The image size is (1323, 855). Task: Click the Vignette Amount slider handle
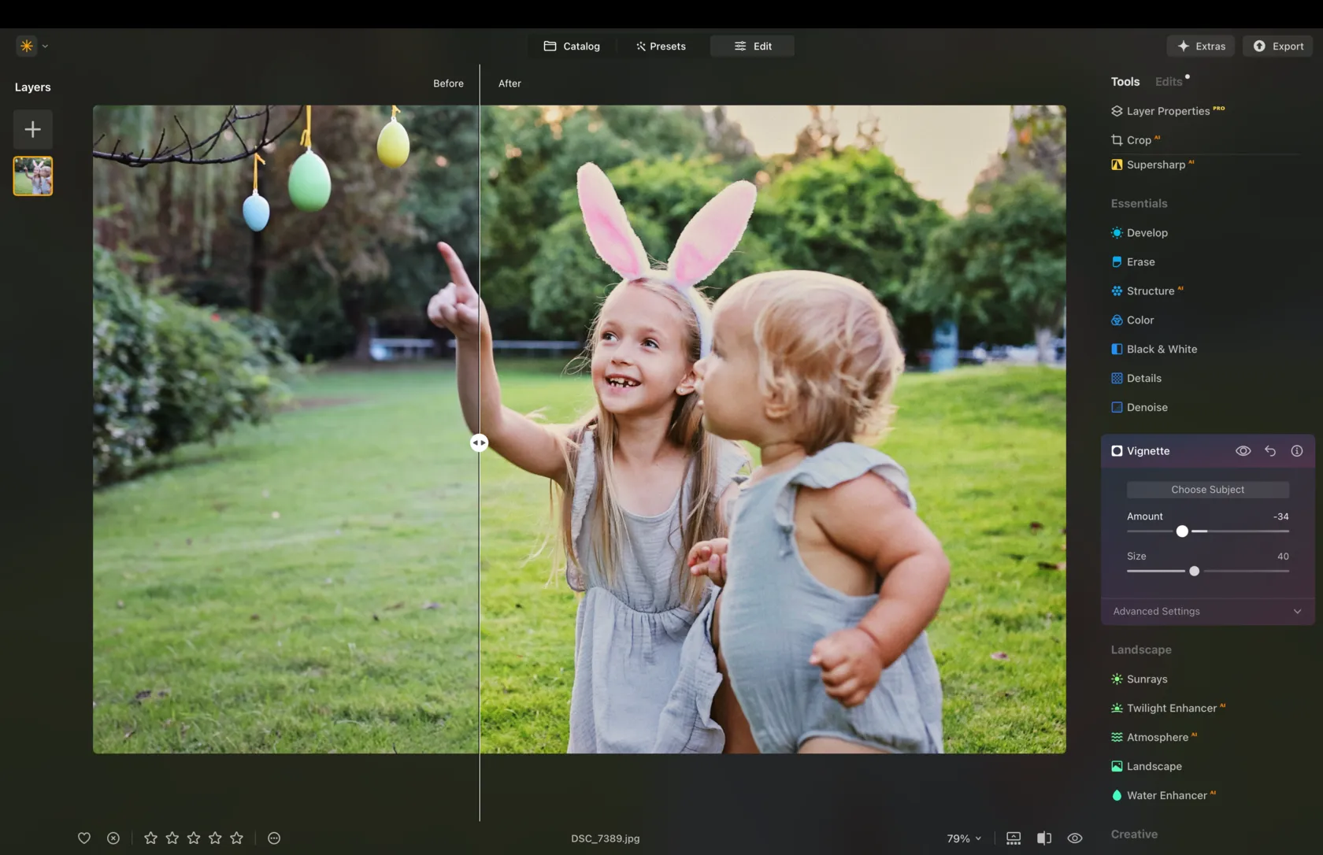1182,531
